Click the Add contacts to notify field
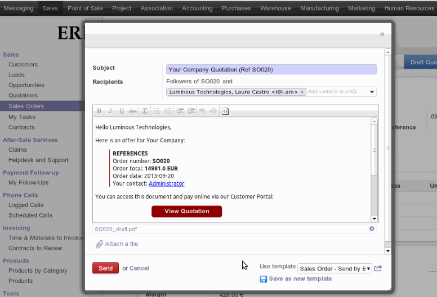 point(335,92)
